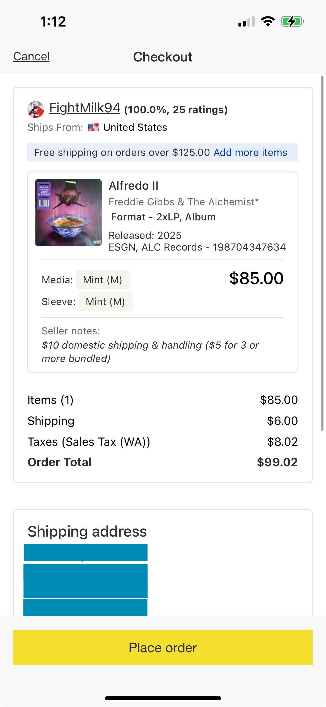
Task: Tap the Shipping address heading
Action: pos(87,531)
